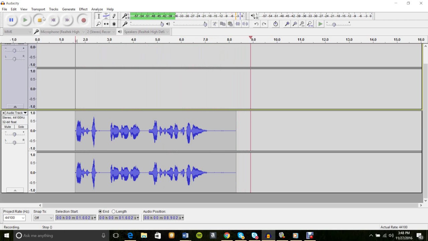
Task: Open Selection Start time format arrow
Action: point(95,218)
